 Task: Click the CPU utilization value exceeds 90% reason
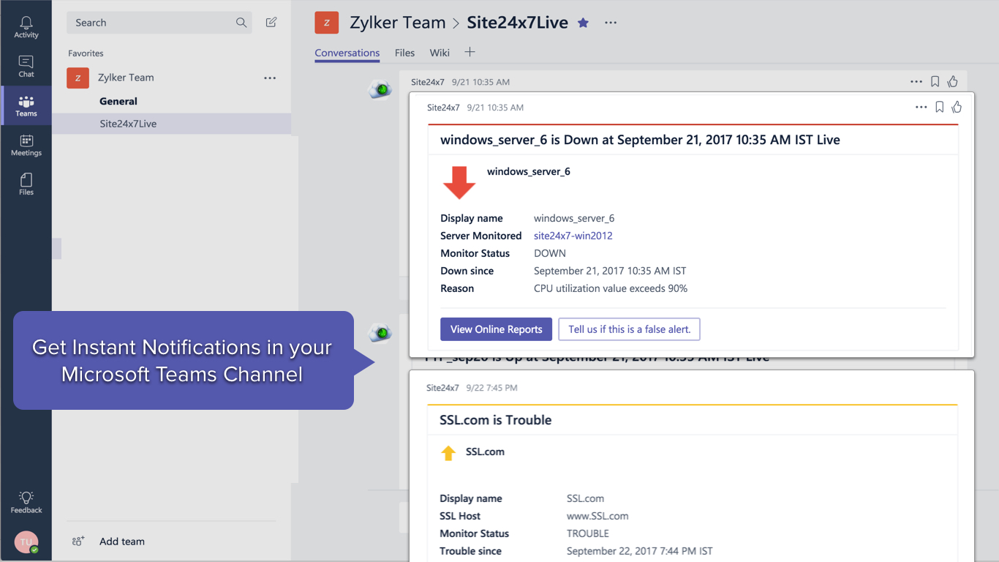click(611, 288)
